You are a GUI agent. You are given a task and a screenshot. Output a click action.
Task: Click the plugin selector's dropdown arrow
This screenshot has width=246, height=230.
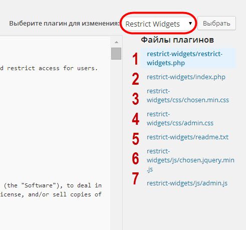[x=190, y=24]
